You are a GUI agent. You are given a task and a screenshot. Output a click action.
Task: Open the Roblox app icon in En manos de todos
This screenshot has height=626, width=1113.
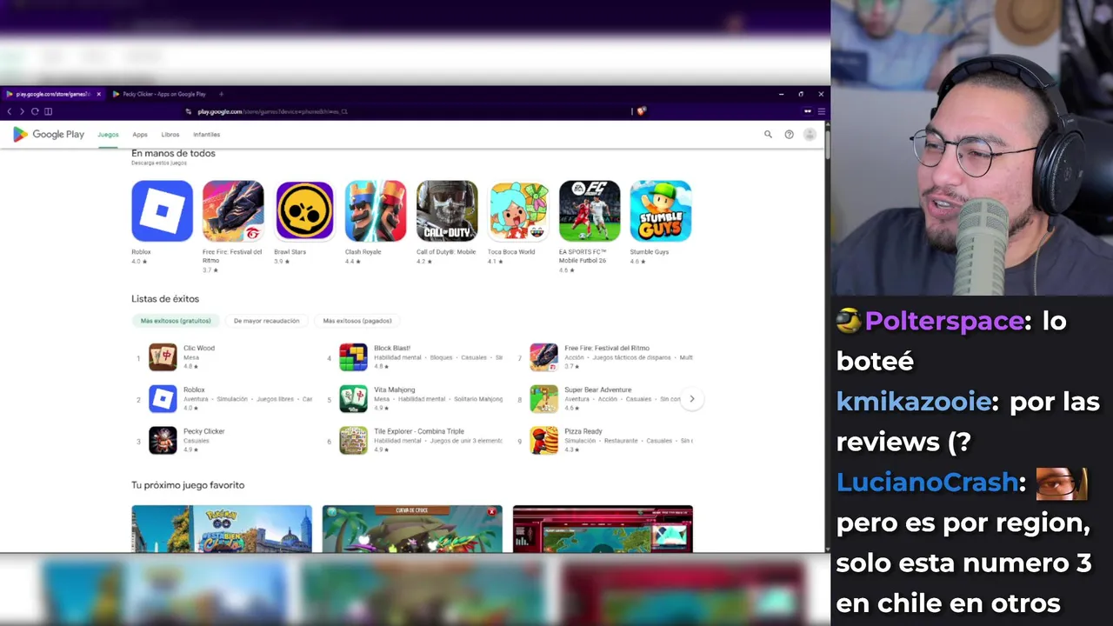tap(162, 210)
